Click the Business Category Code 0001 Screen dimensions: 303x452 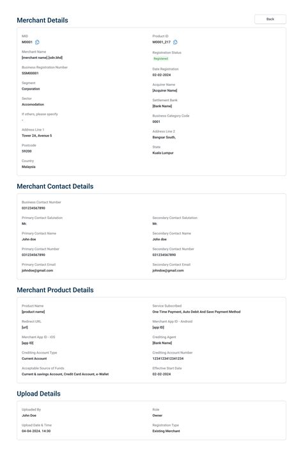[x=156, y=122]
